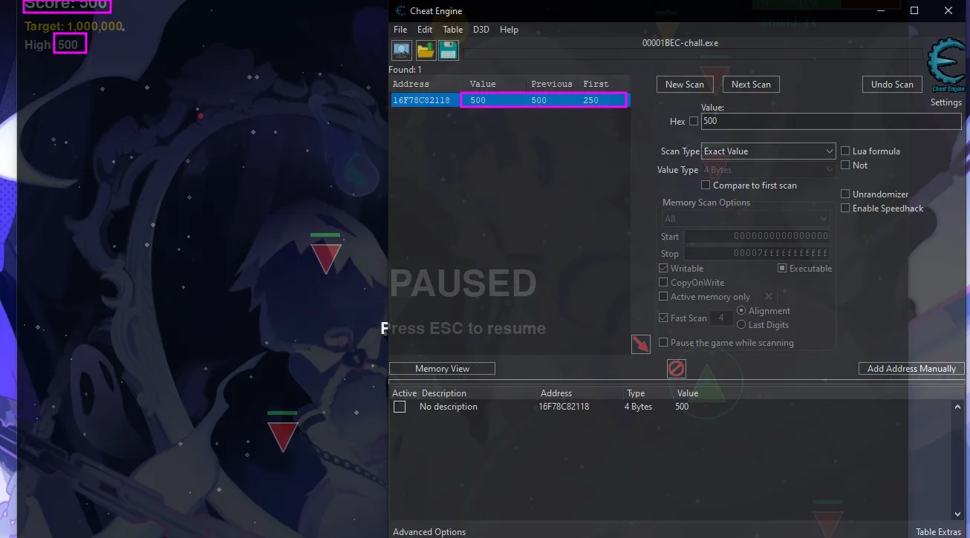Screen dimensions: 970x538
Task: Click the address list scroll up arrow
Action: (957, 407)
